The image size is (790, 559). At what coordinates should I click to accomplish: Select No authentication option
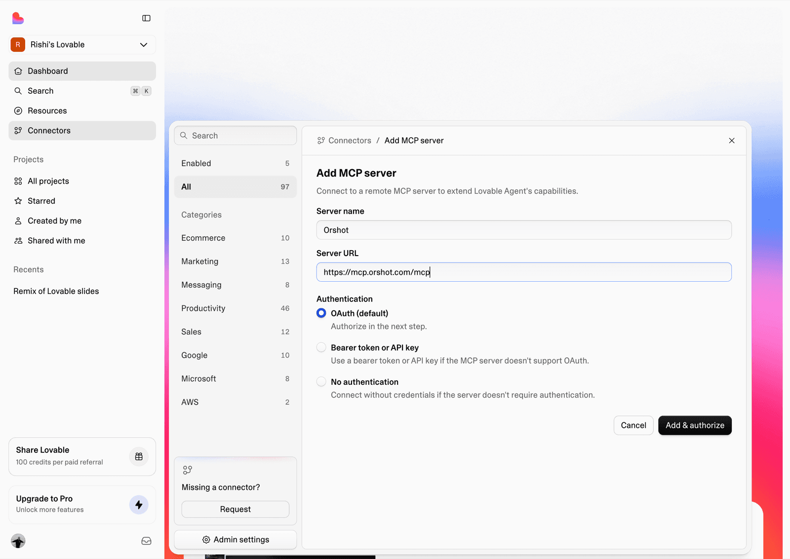321,382
